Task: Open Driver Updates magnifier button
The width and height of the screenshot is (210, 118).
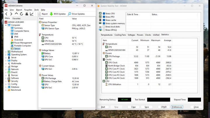Action: (76, 14)
